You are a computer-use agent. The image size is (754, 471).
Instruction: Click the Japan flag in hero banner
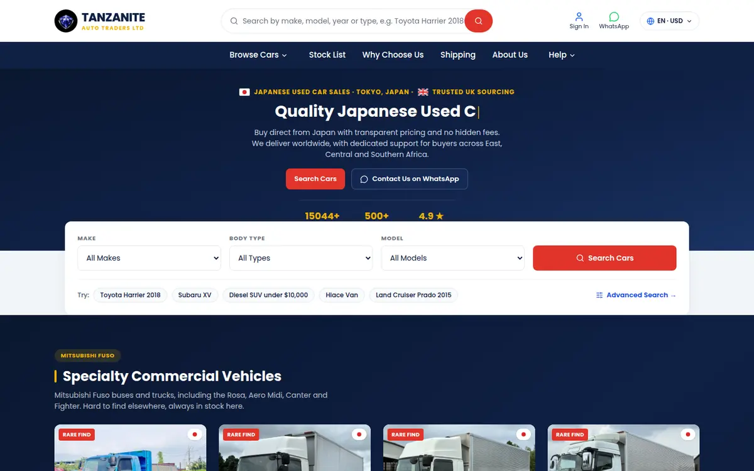244,92
